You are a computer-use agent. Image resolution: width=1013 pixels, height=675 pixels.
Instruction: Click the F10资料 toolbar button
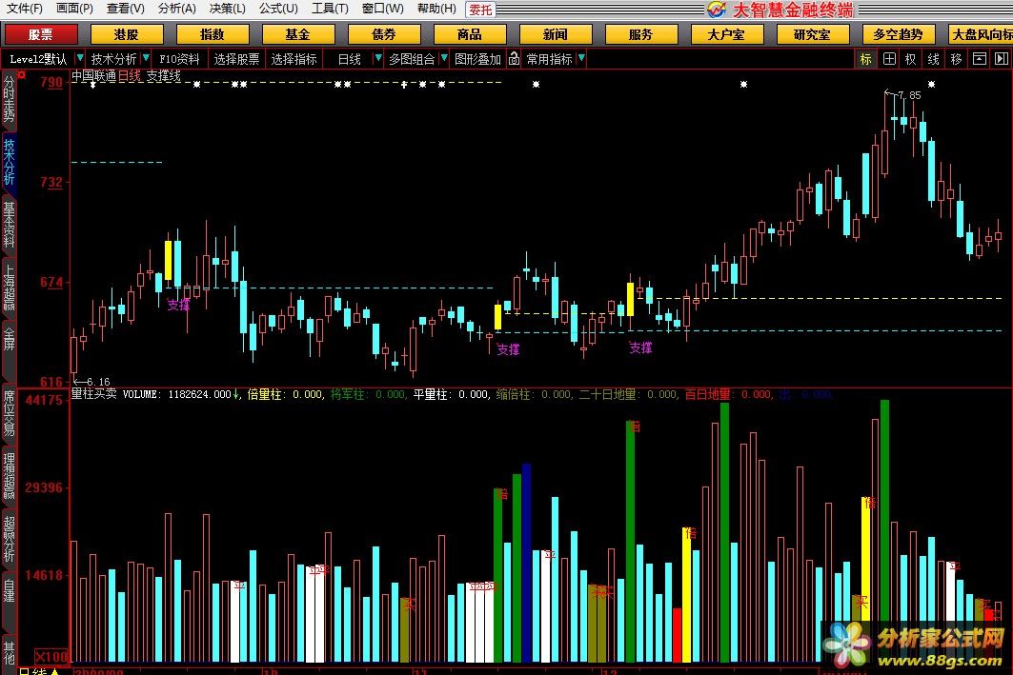tap(179, 59)
